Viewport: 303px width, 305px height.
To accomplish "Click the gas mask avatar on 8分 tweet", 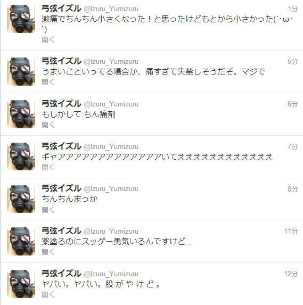I will [x=21, y=199].
